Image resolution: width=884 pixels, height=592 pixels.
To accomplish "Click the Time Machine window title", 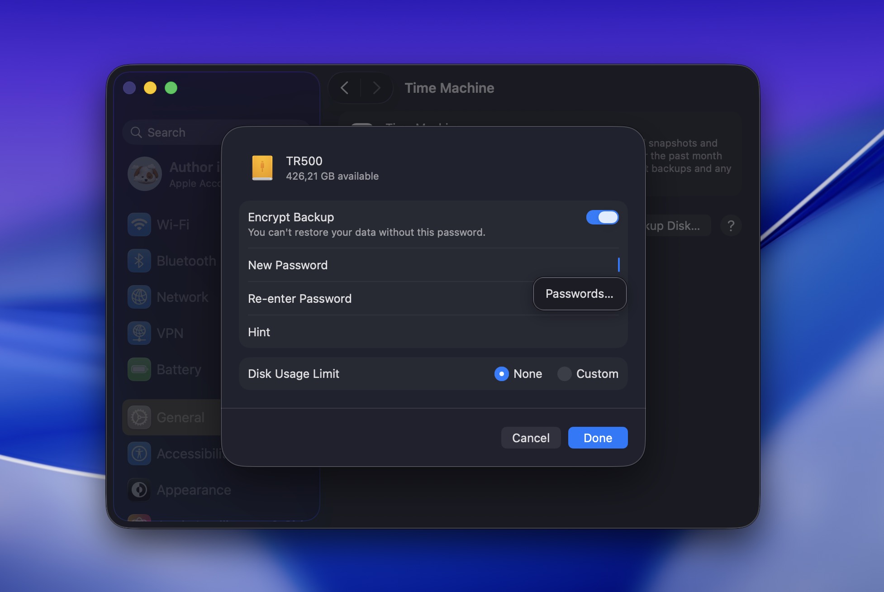I will point(449,88).
